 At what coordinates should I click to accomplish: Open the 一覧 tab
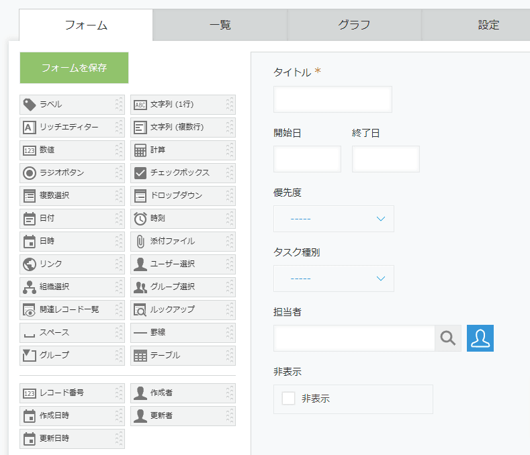220,25
